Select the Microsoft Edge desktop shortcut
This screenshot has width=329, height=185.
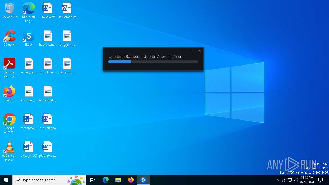29,12
